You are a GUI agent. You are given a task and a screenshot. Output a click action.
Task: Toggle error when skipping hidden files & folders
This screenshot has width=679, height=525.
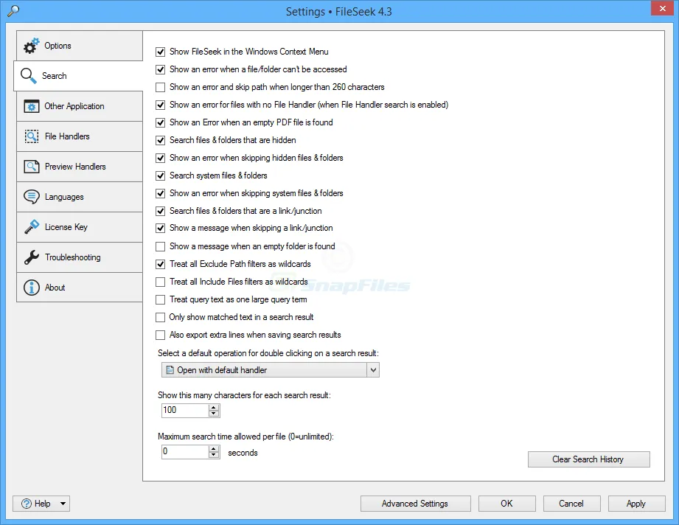[x=160, y=158]
